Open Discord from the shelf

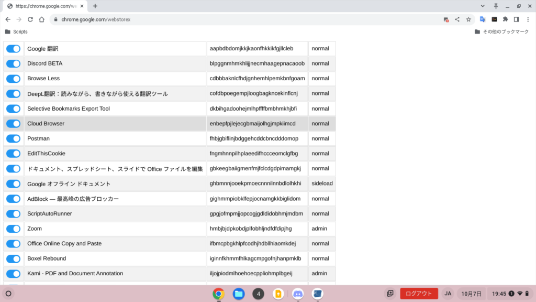[298, 294]
